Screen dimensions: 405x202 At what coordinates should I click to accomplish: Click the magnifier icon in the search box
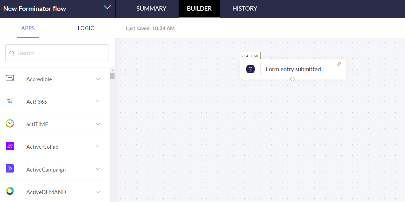pos(12,53)
